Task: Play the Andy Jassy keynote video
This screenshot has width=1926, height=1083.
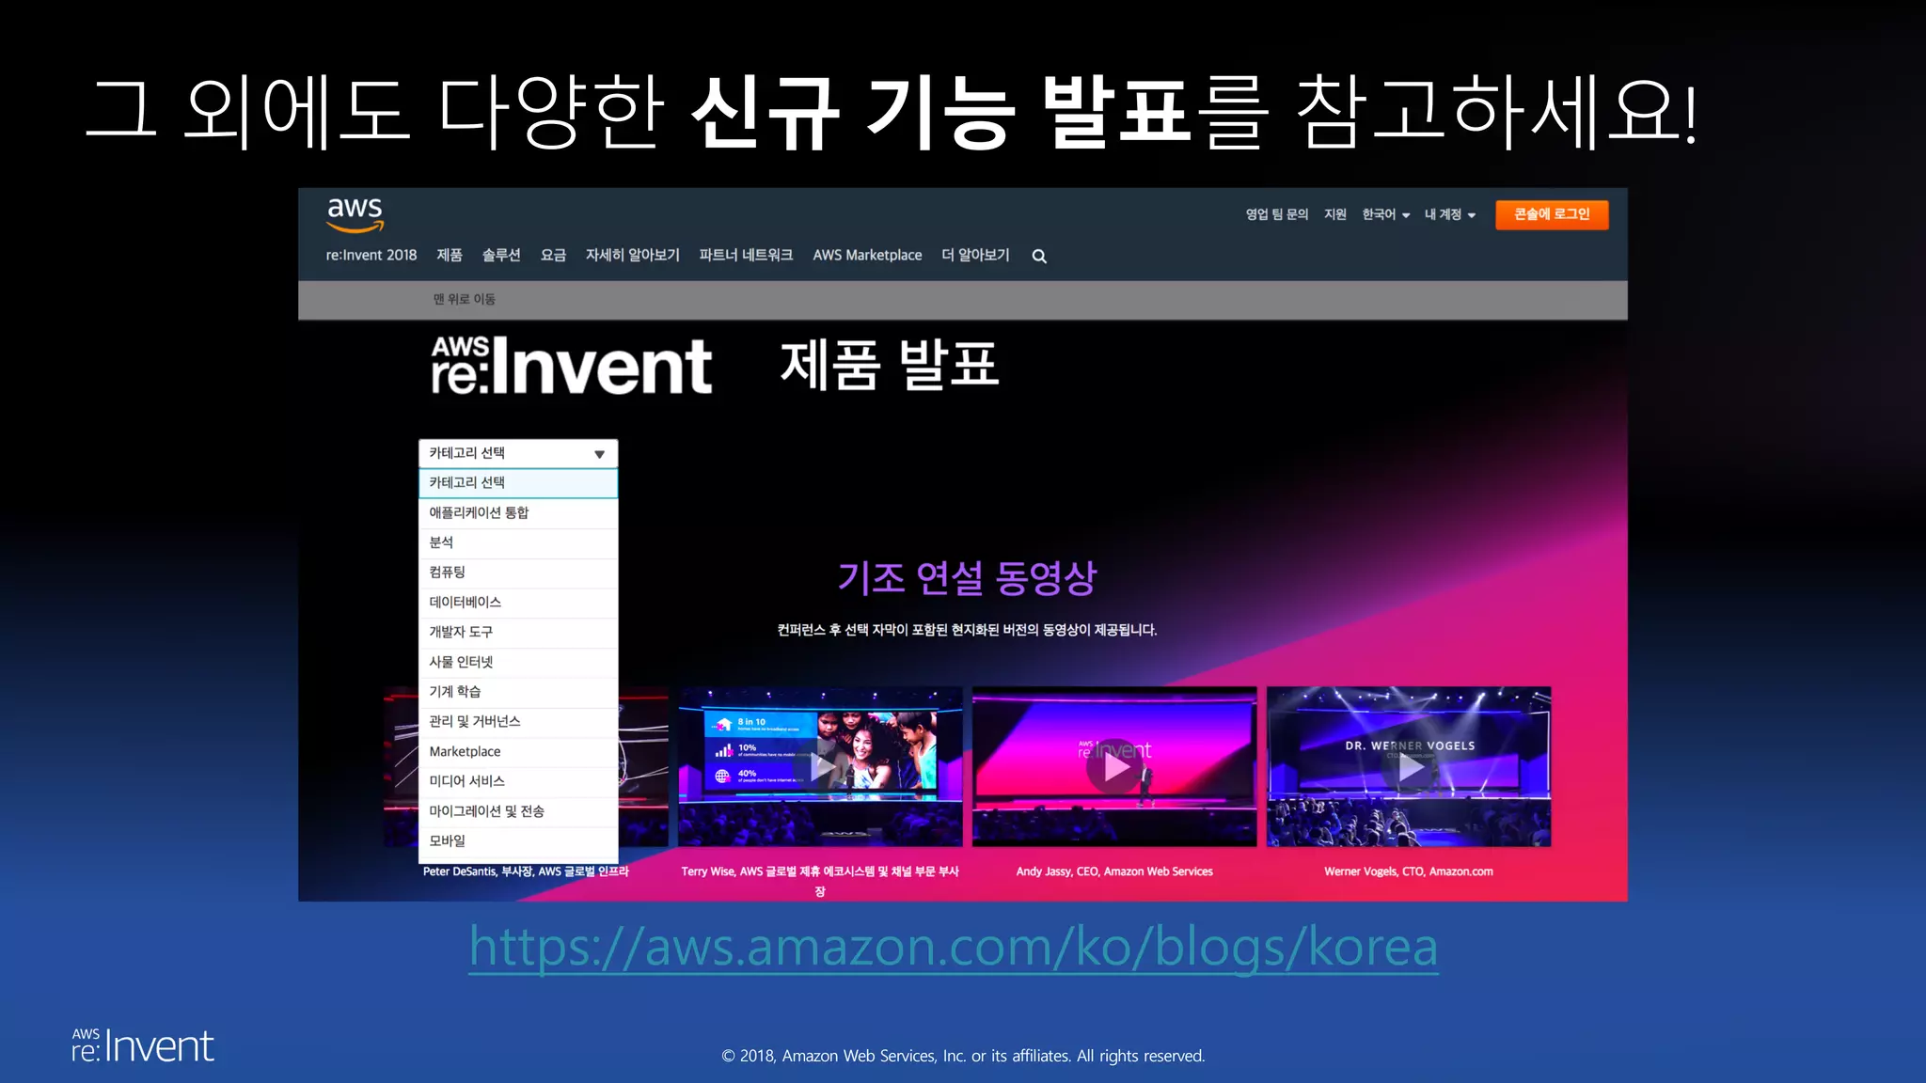Action: coord(1114,767)
